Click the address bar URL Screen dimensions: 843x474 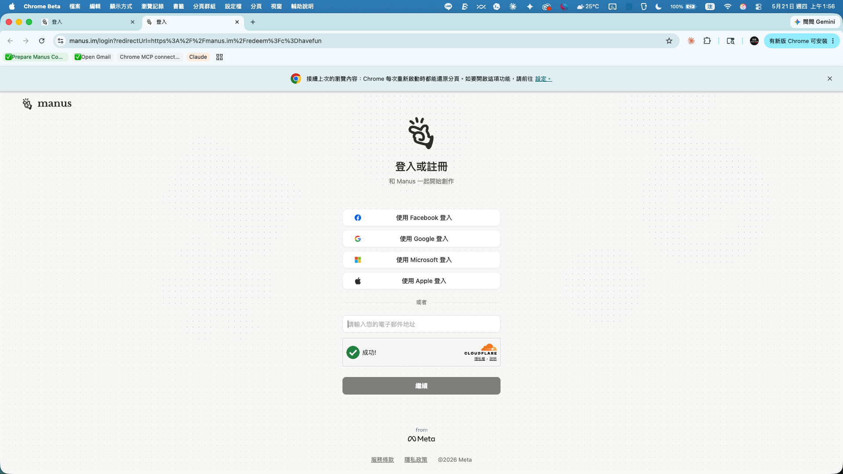click(x=195, y=41)
